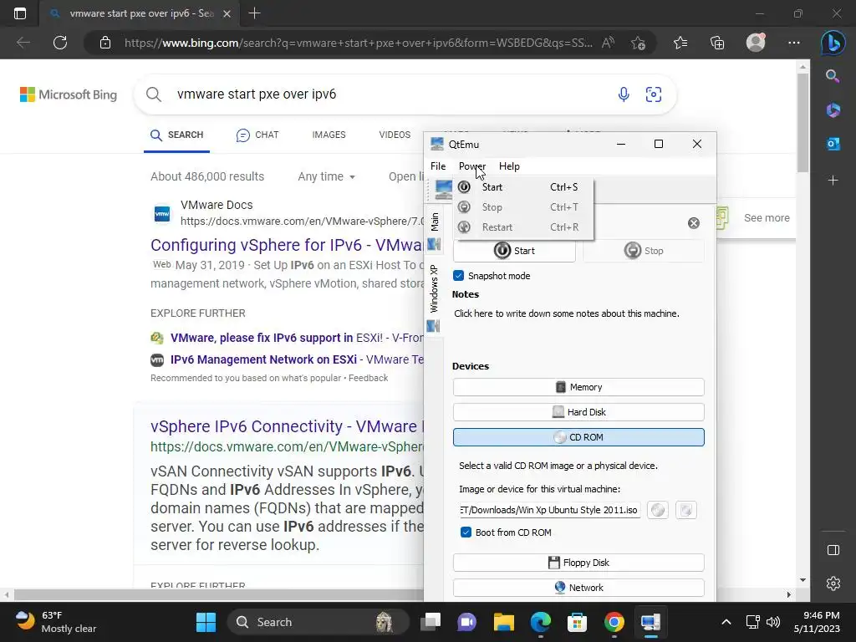Click the Feedback link under Explore Further
The height and width of the screenshot is (642, 856).
click(x=369, y=379)
